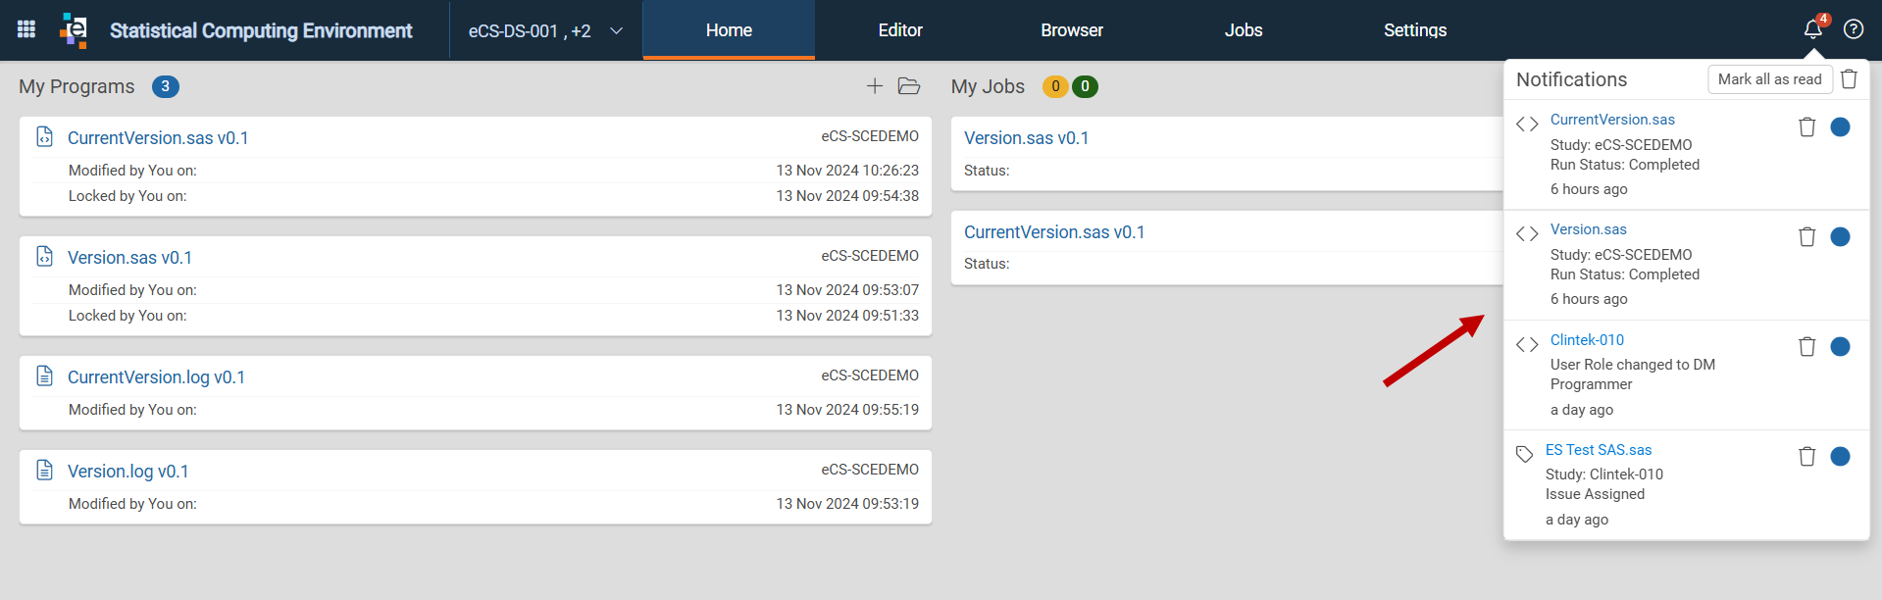Toggle unread dot on Clintek-010 notification
1882x600 pixels.
(1841, 347)
